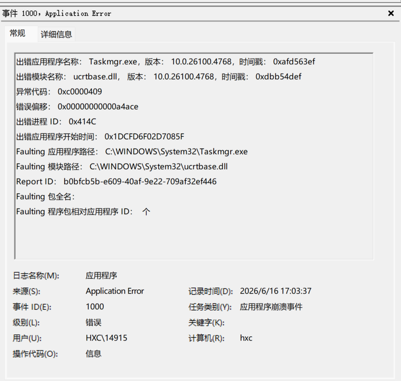Close the event 1000 details pane
This screenshot has height=381, width=401.
391,13
